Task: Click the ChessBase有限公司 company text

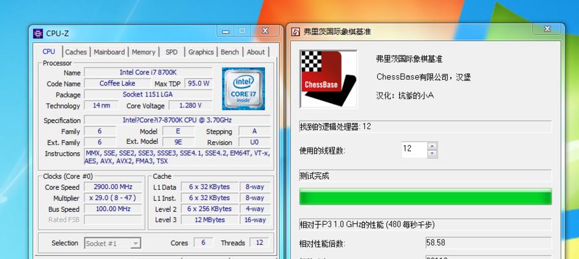Action: (x=423, y=77)
